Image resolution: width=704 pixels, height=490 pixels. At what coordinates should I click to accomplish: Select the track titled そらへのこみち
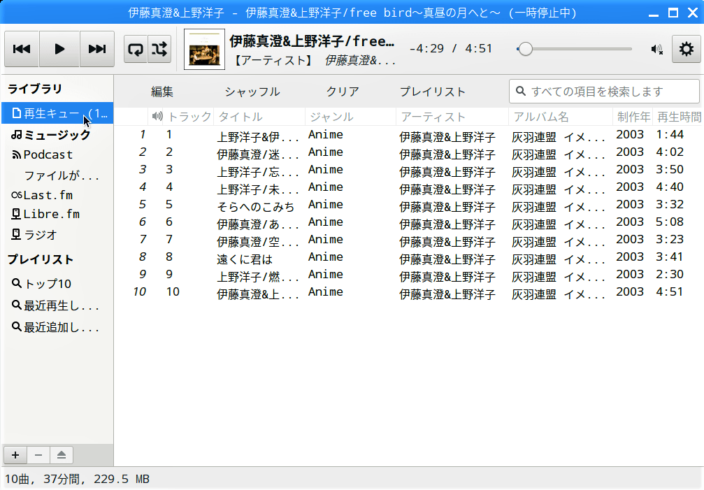(255, 206)
